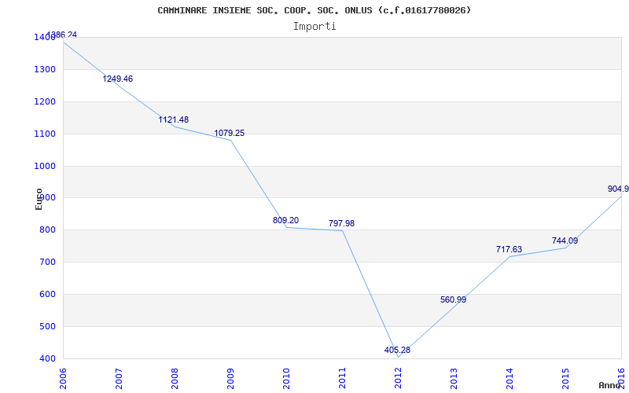Click the 2007 x-axis year label
Viewport: 629px width, 393px height.
(x=120, y=379)
